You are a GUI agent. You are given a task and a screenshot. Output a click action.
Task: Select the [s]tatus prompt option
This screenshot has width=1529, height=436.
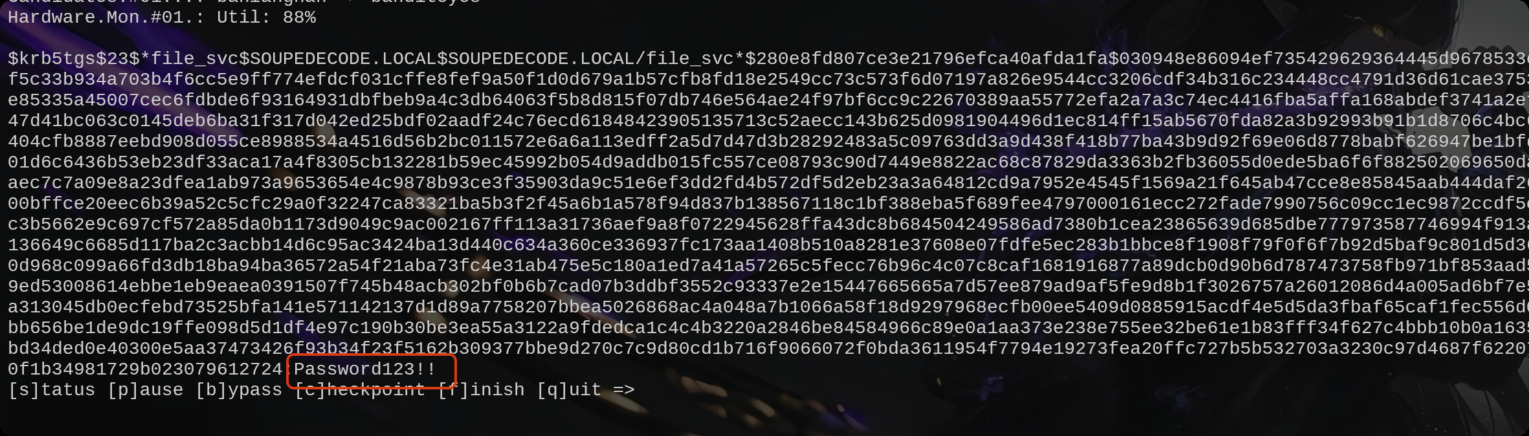52,390
